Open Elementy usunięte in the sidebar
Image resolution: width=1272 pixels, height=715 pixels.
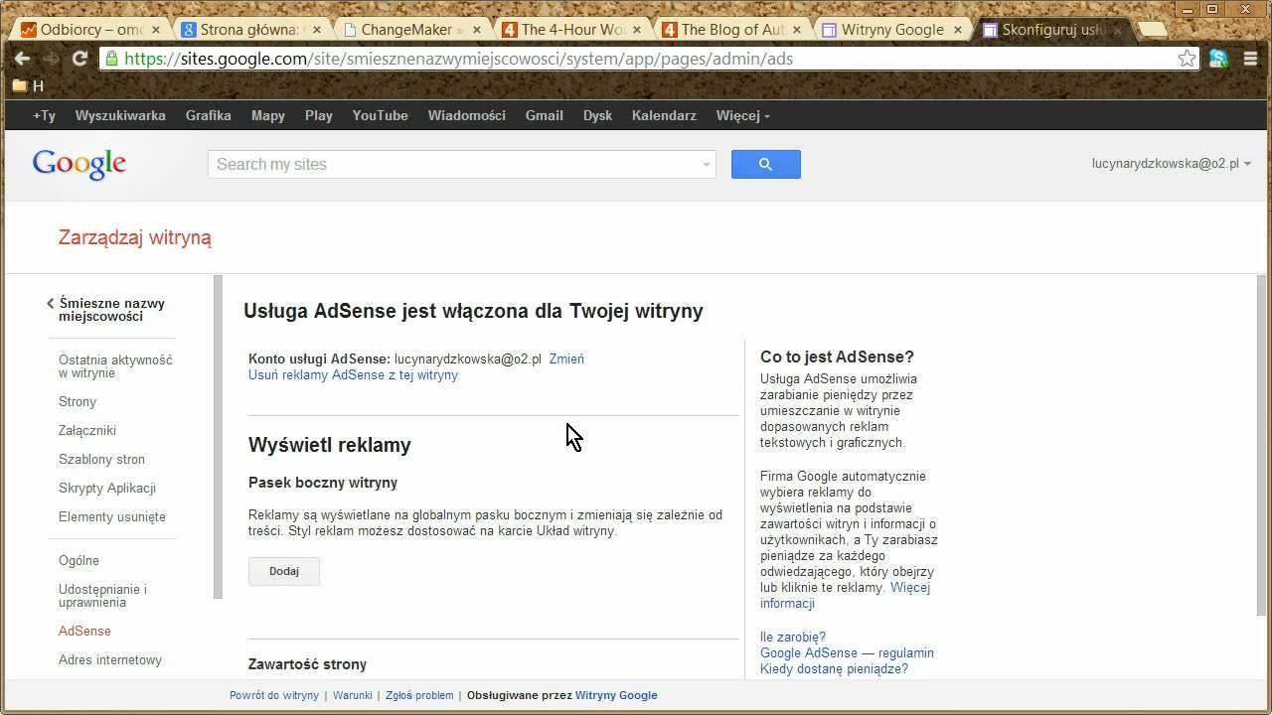tap(112, 517)
